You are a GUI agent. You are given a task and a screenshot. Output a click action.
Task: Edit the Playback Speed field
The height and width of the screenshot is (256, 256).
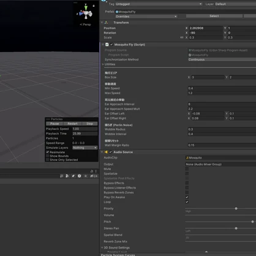85,129
